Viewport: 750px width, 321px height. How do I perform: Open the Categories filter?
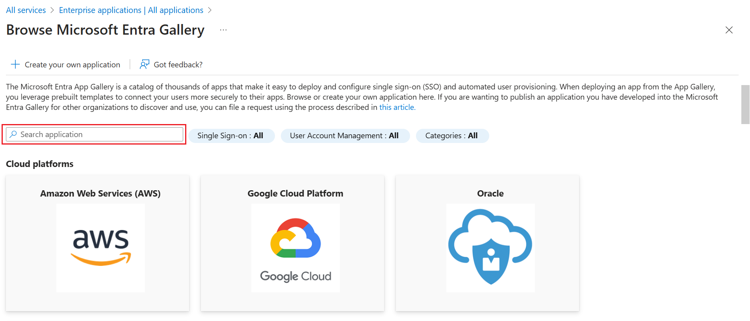pyautogui.click(x=452, y=135)
